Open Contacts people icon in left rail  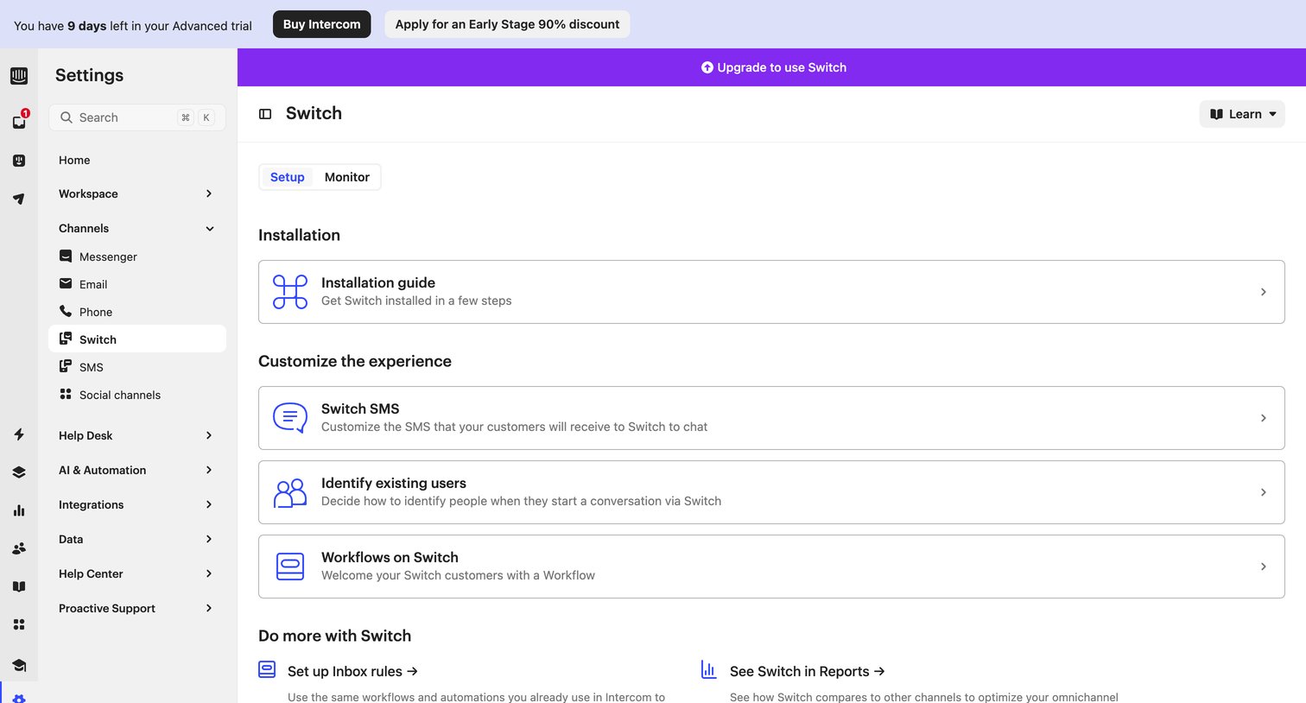point(19,548)
